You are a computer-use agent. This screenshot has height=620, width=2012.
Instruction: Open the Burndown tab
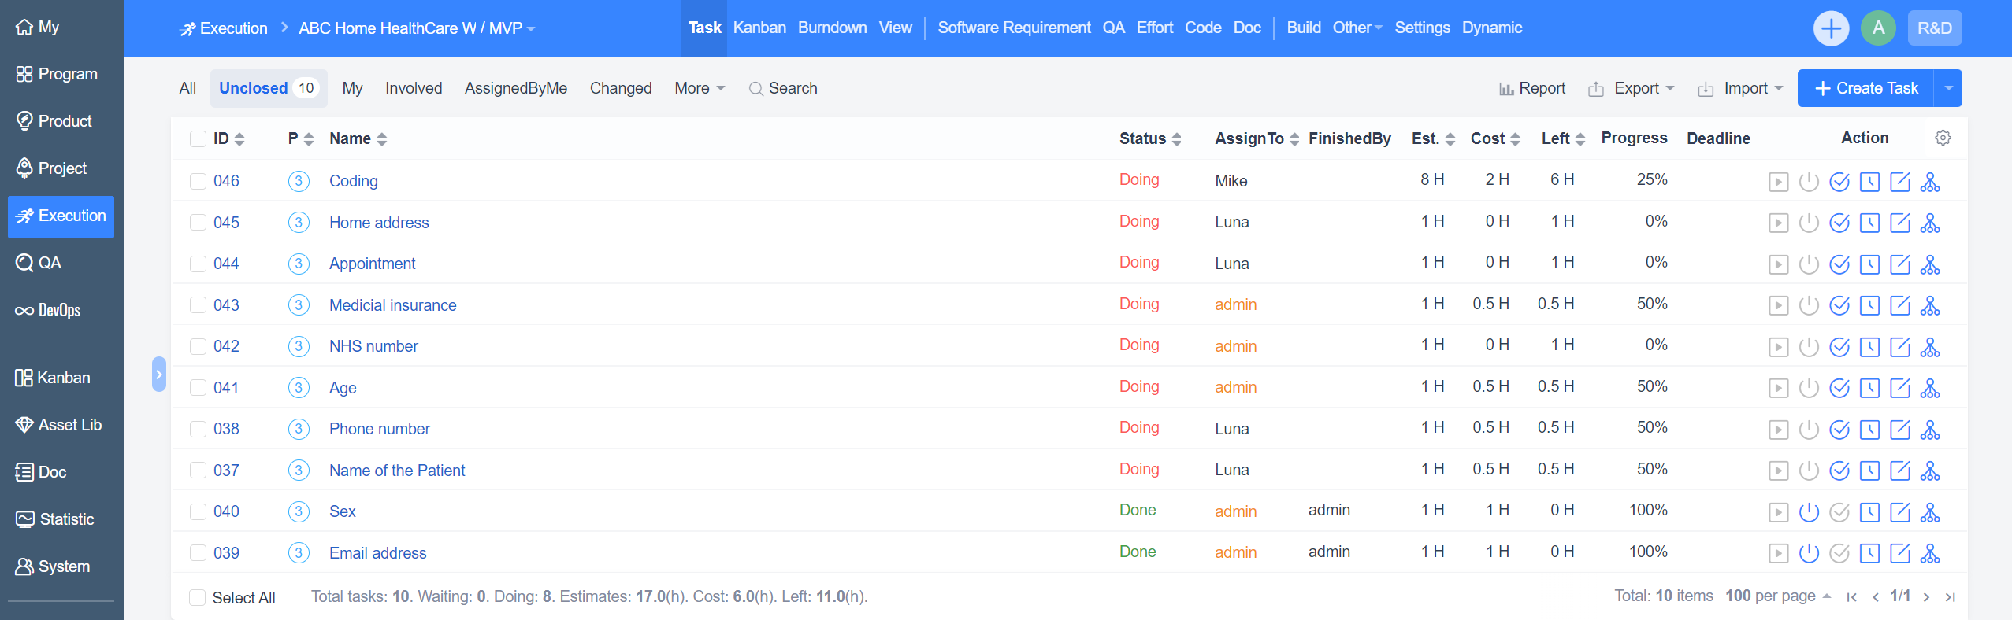(x=832, y=28)
